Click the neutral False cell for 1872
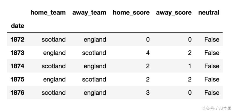This screenshot has height=112, width=234. click(x=212, y=40)
